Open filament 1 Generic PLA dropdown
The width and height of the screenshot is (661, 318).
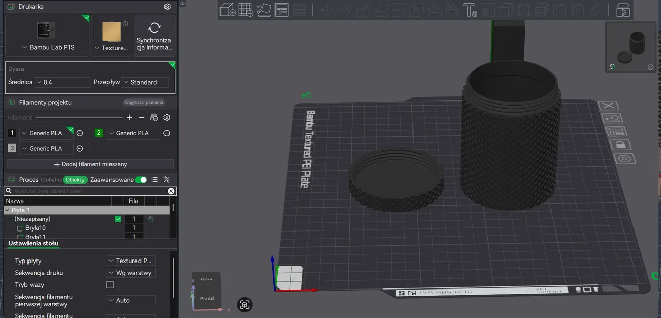tap(46, 133)
